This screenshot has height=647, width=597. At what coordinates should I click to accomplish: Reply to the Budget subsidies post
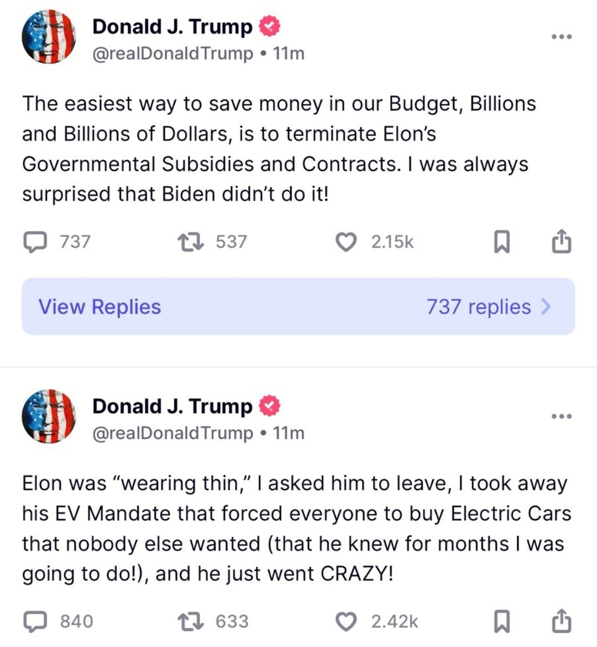[36, 242]
